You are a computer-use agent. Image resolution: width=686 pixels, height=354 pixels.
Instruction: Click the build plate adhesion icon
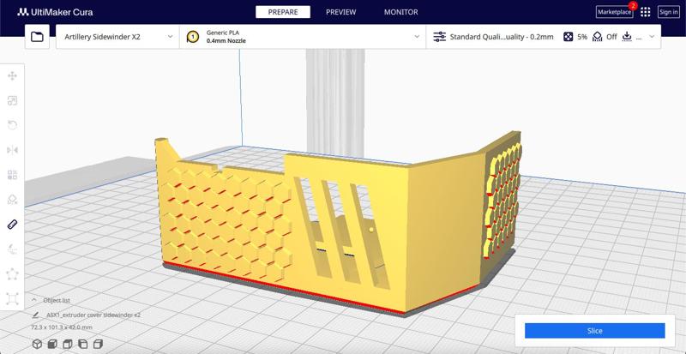click(x=627, y=37)
